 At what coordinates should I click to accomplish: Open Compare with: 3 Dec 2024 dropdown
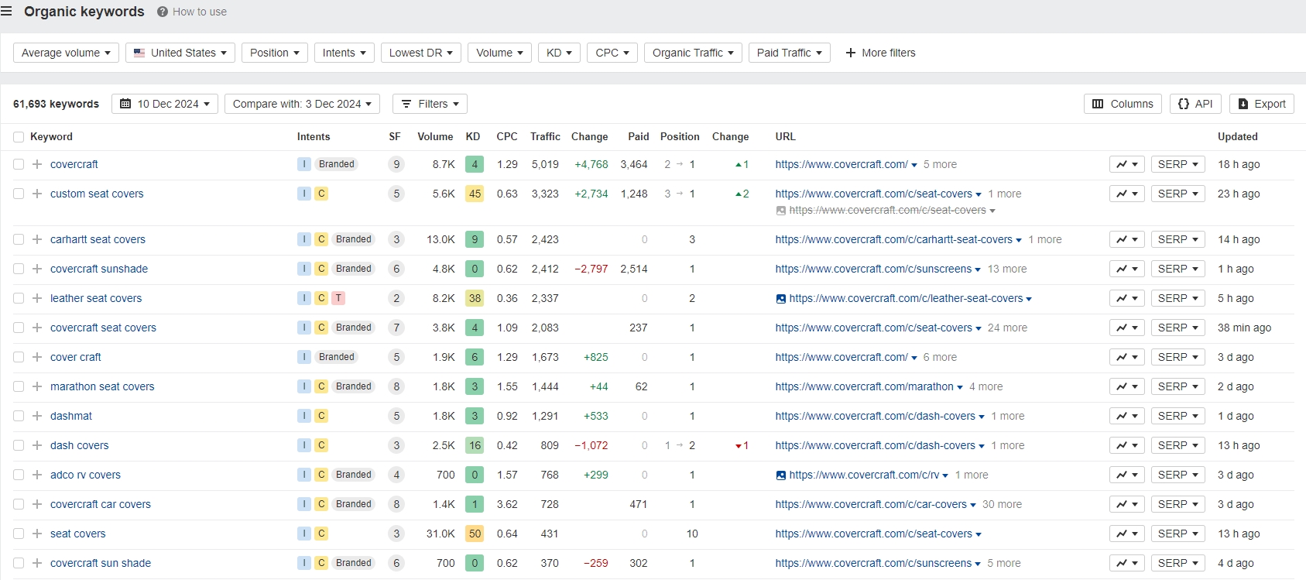tap(302, 104)
